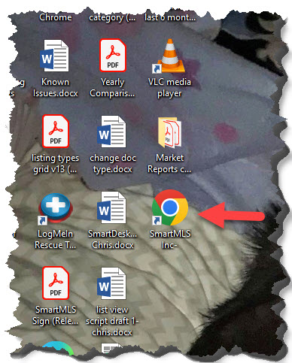Select the Market Reports folder icon
Viewport: 292px width, 363px height.
pos(170,133)
